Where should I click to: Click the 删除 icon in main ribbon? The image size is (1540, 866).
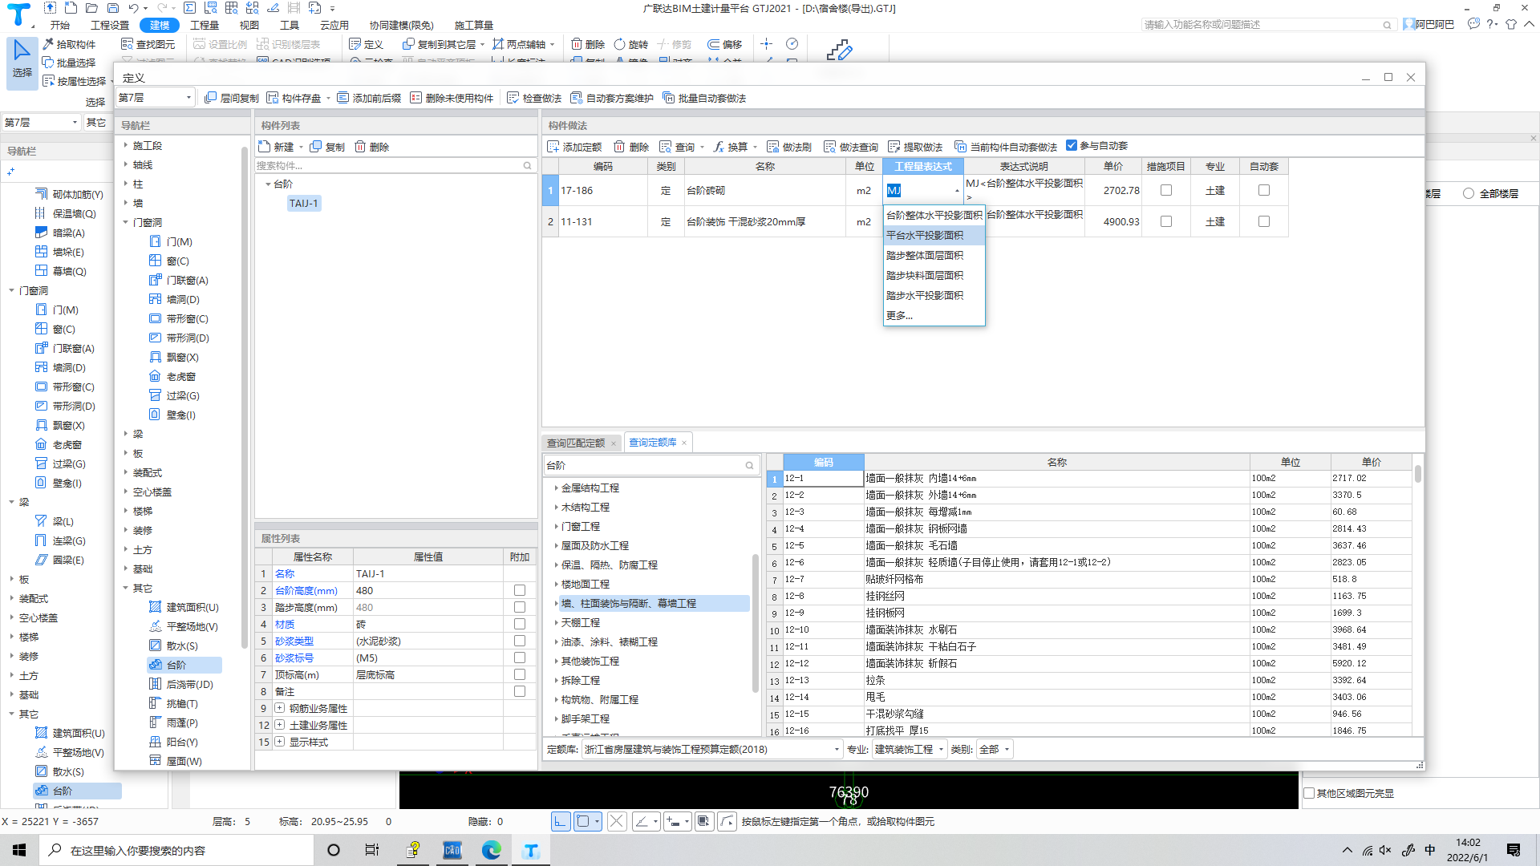pyautogui.click(x=577, y=44)
